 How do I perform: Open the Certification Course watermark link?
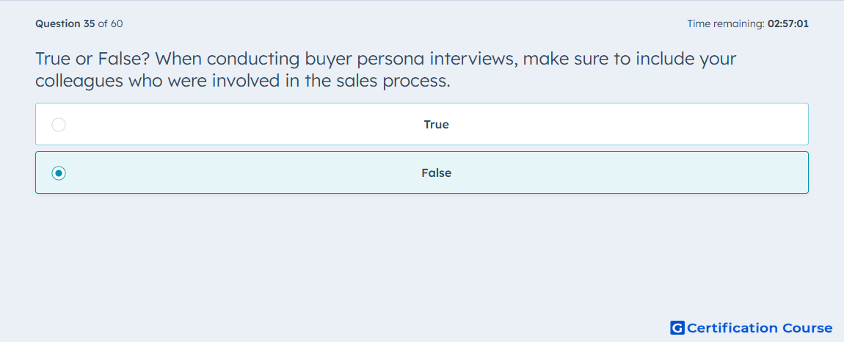pos(752,327)
